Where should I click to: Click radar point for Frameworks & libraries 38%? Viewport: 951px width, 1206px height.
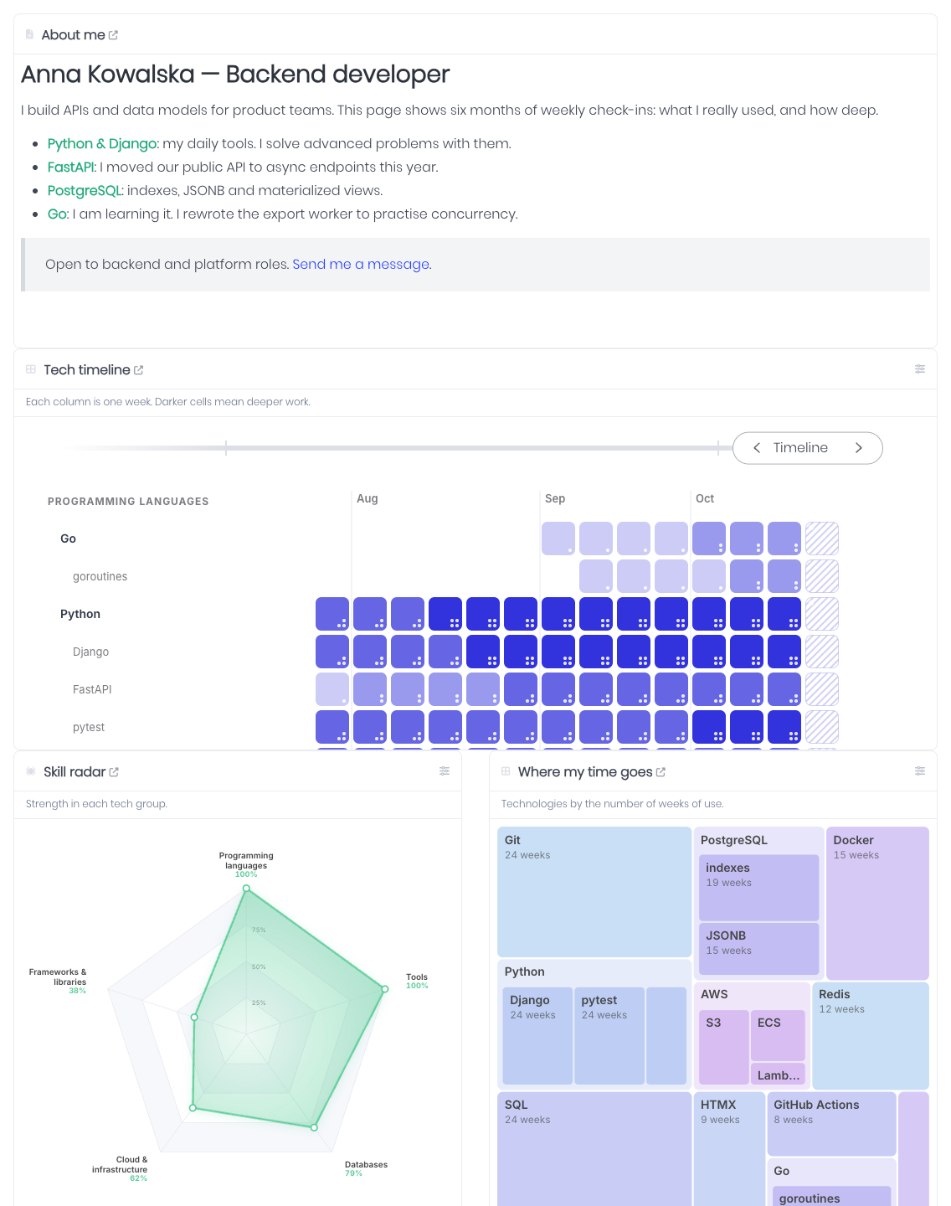[x=194, y=1018]
